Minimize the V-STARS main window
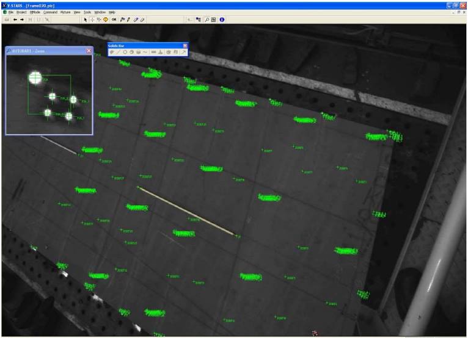Viewport: 468px width, 338px height. (x=450, y=5)
